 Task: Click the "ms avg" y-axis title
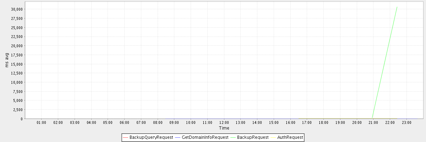click(7, 60)
